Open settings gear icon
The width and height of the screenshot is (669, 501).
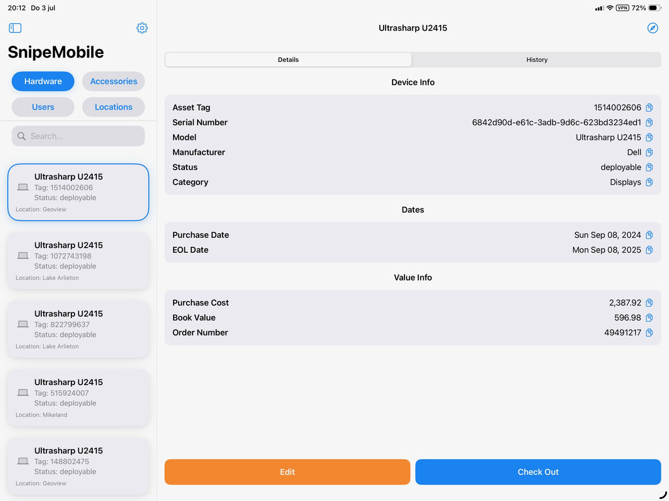(x=142, y=28)
